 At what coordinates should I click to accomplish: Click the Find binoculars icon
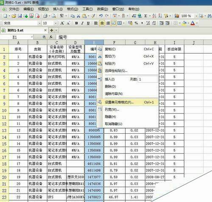pyautogui.click(x=209, y=16)
